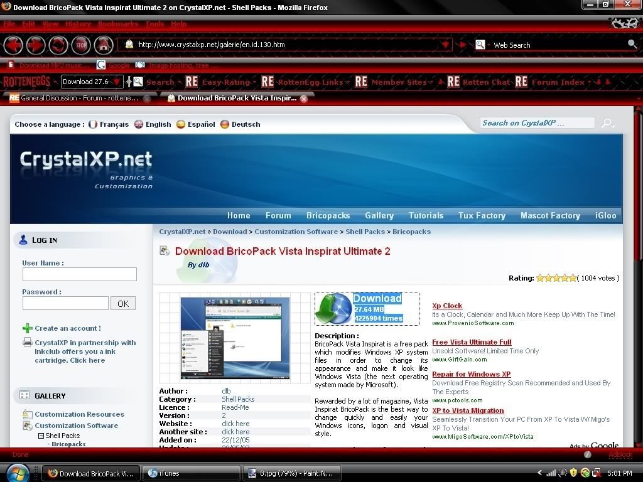Open the History menu
643x482 pixels.
(x=78, y=24)
